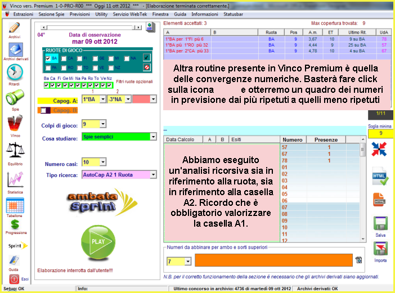This screenshot has width=395, height=293.
Task: Open the Informazioni menu
Action: [x=205, y=15]
